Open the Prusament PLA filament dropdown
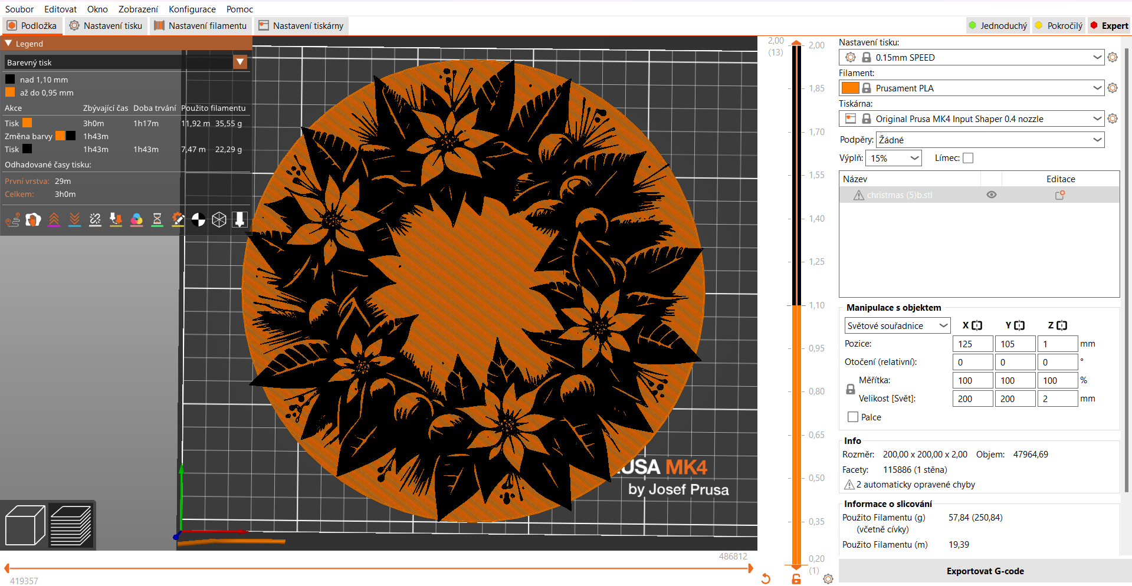1132x586 pixels. tap(971, 88)
